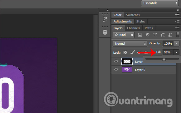Select the top layer mask thumbnail
Screen dimensions: 181x113
127,61
